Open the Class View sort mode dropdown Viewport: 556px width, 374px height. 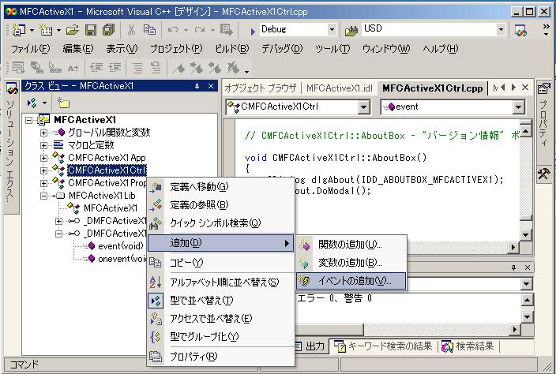pyautogui.click(x=45, y=103)
